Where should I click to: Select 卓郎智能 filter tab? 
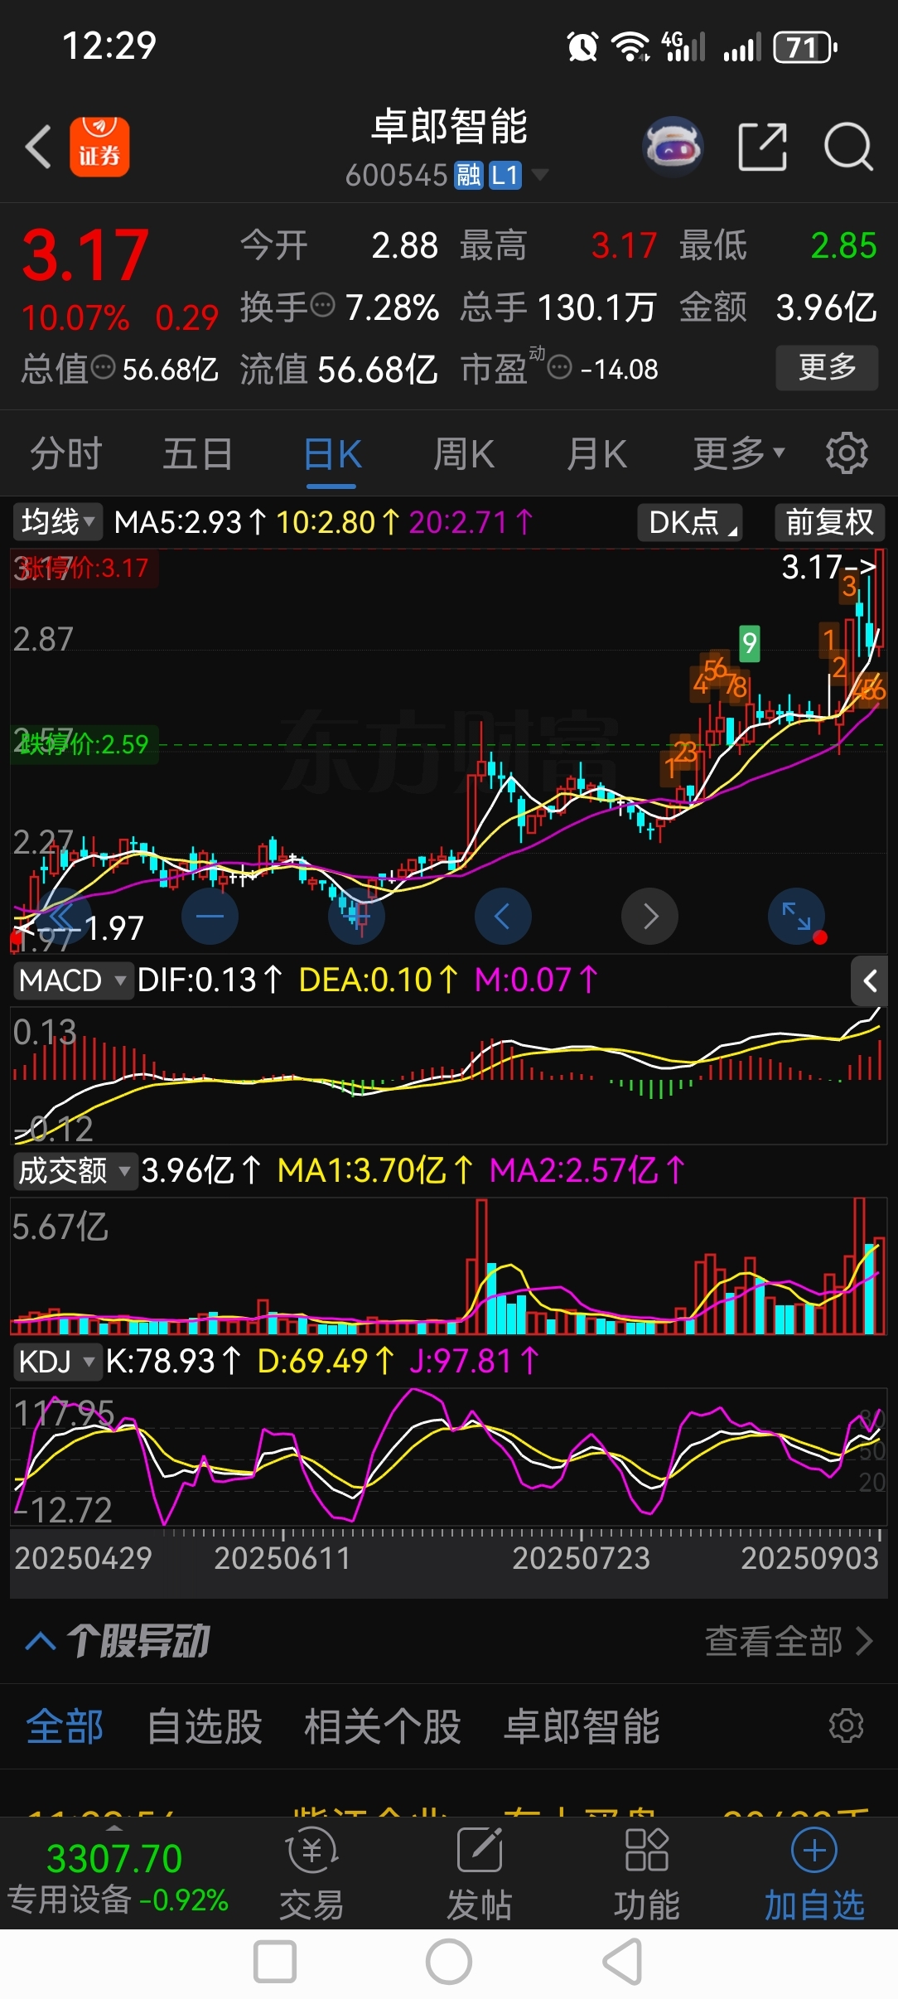[582, 1726]
